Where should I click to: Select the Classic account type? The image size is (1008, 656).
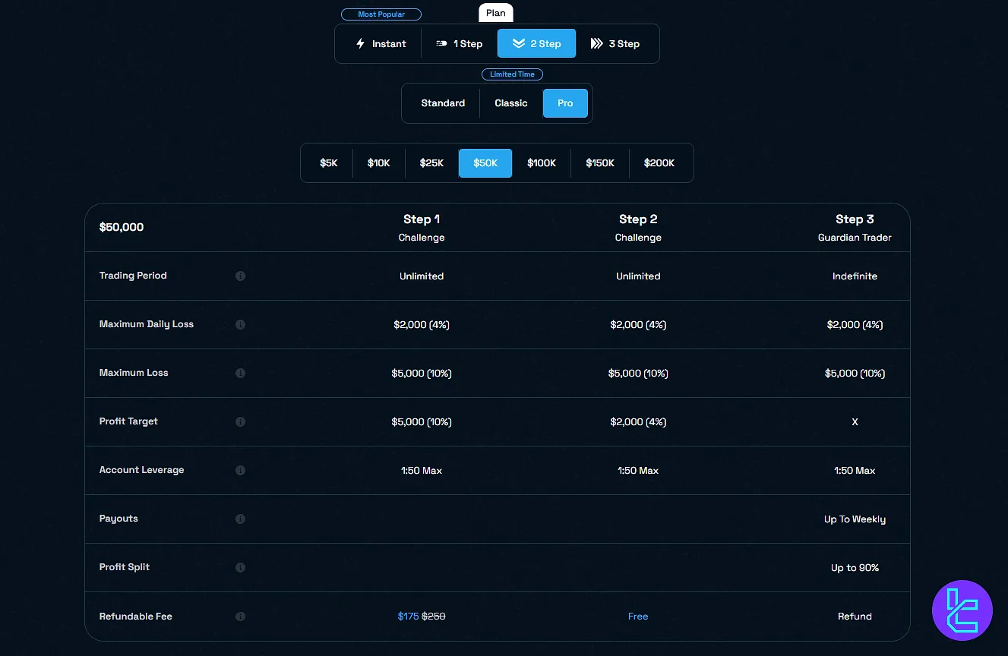click(x=510, y=103)
